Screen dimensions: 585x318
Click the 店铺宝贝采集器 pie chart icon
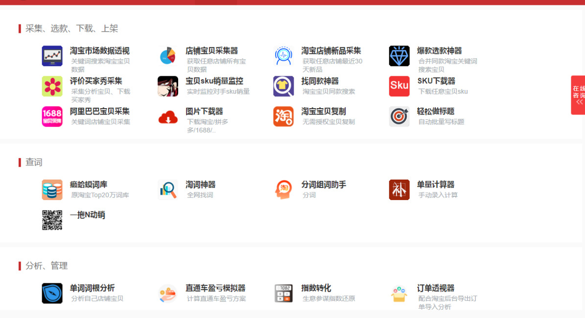tap(167, 56)
